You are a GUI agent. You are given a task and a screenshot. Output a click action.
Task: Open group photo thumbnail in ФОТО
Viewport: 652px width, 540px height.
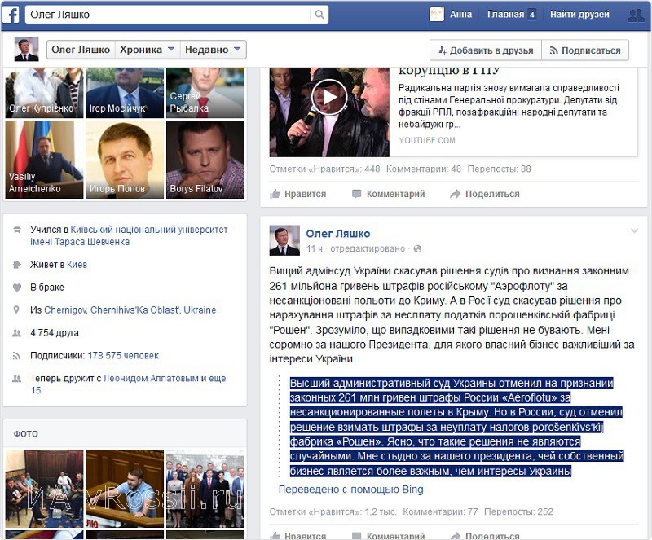205,489
